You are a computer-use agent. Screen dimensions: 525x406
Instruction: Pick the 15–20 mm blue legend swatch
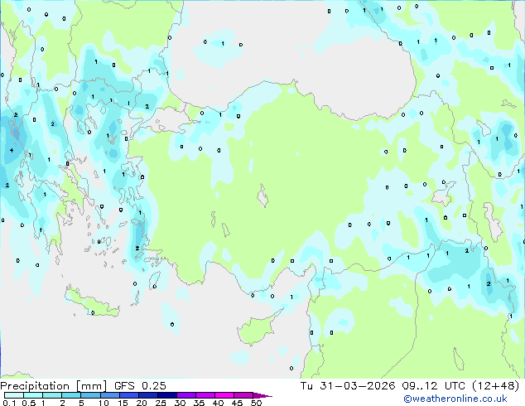click(128, 395)
